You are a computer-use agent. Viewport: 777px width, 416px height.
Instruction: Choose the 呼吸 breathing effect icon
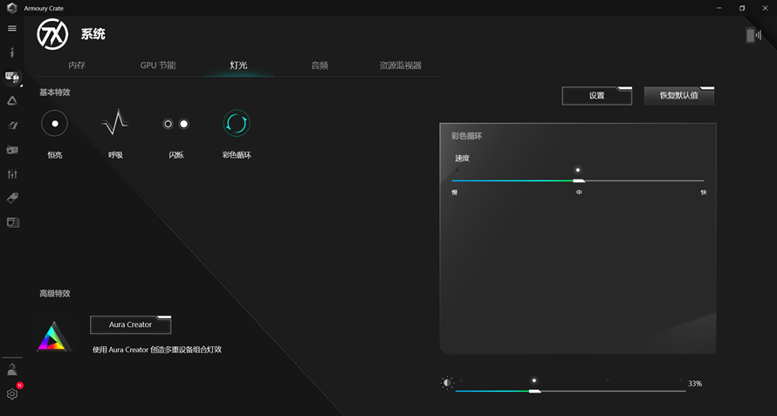click(x=115, y=122)
